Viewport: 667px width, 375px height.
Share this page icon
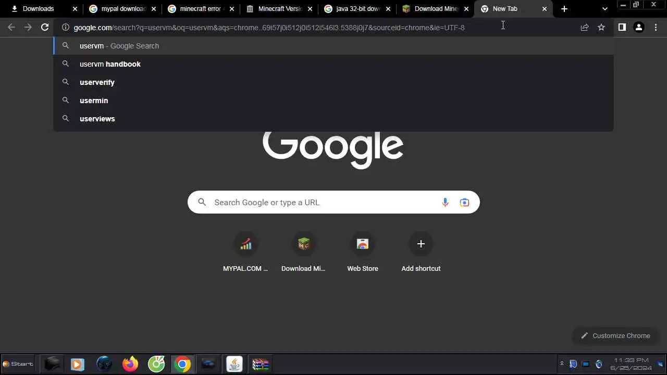[x=585, y=27]
